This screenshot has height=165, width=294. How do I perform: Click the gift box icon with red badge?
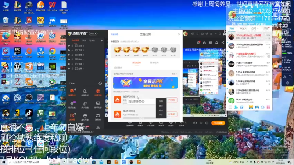pyautogui.click(x=198, y=43)
